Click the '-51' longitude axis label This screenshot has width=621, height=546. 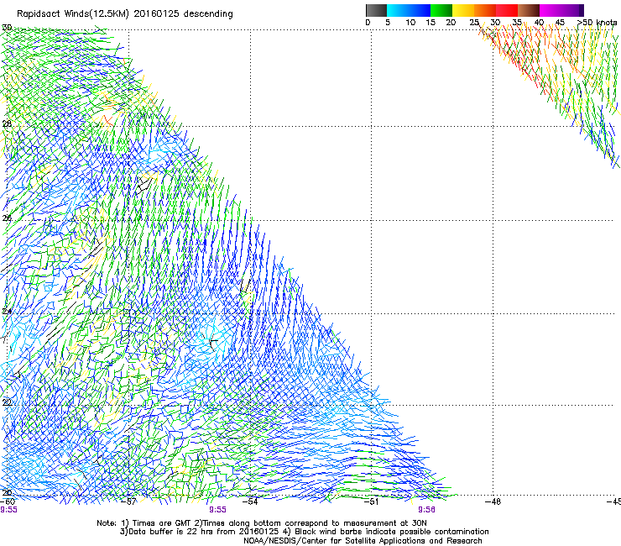pyautogui.click(x=371, y=501)
